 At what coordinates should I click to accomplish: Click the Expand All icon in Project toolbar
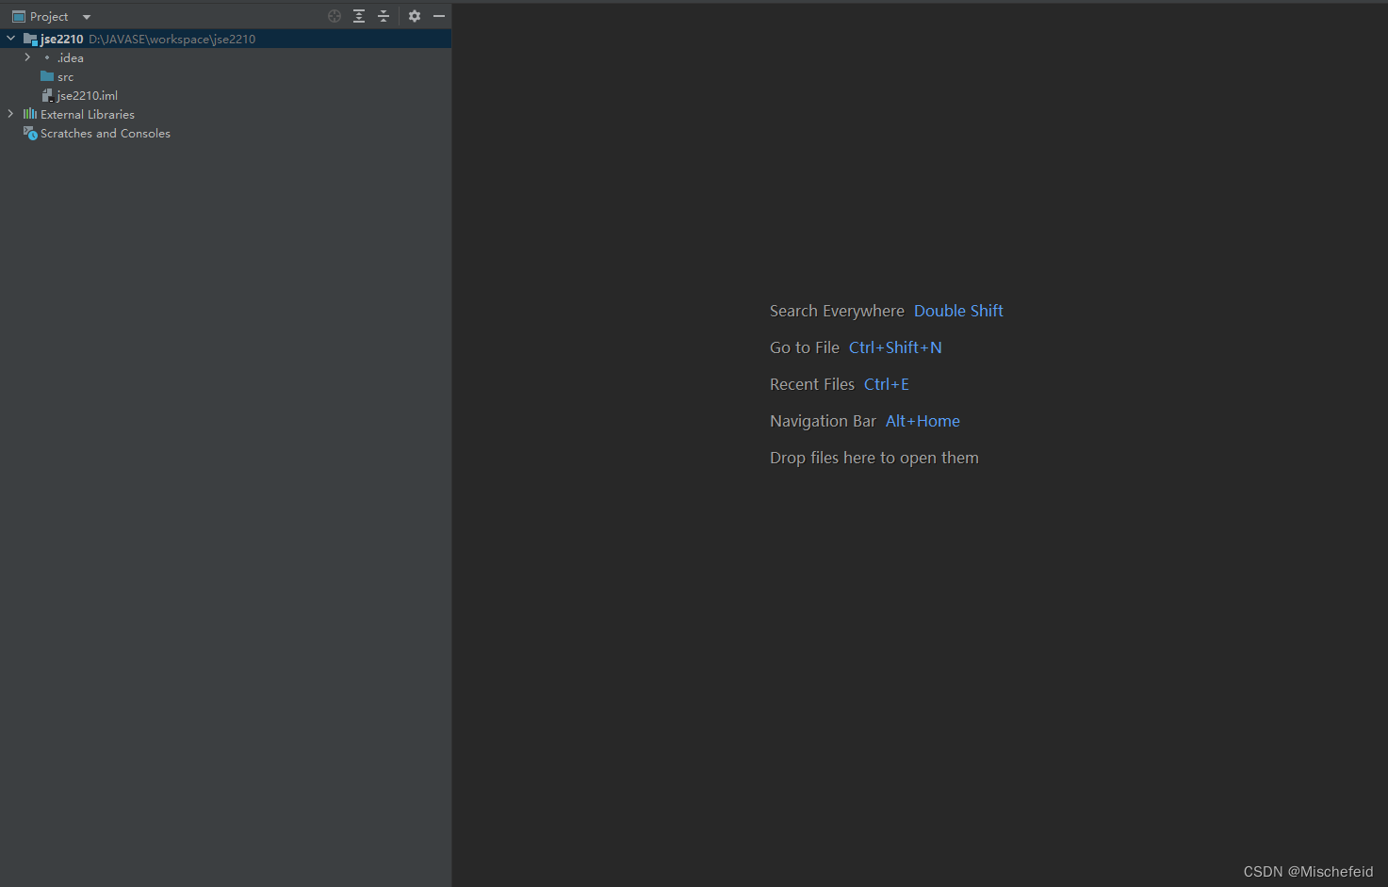tap(359, 16)
